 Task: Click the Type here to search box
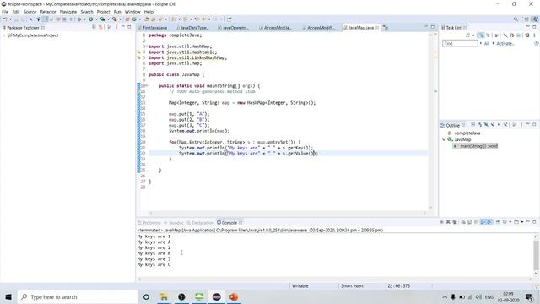(x=78, y=296)
